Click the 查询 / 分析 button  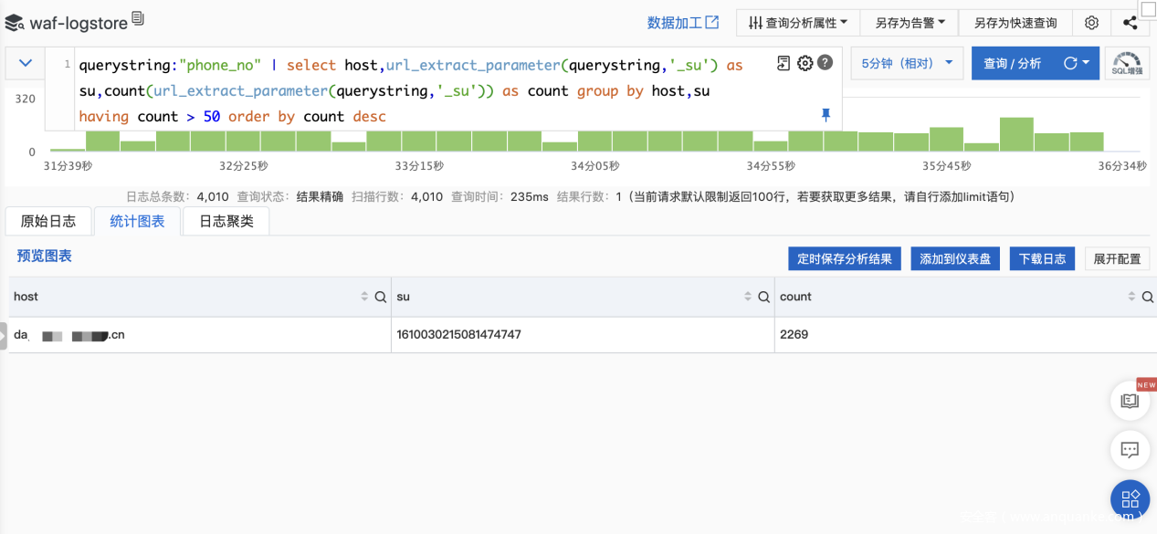point(1012,64)
